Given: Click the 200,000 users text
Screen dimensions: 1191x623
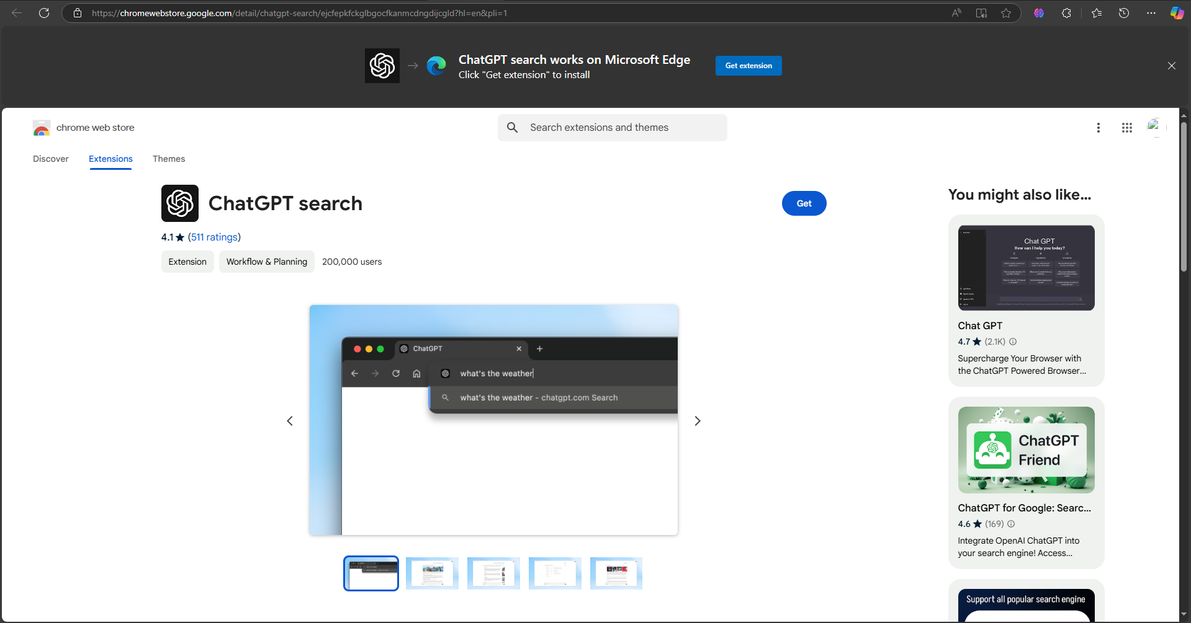Looking at the screenshot, I should coord(352,262).
